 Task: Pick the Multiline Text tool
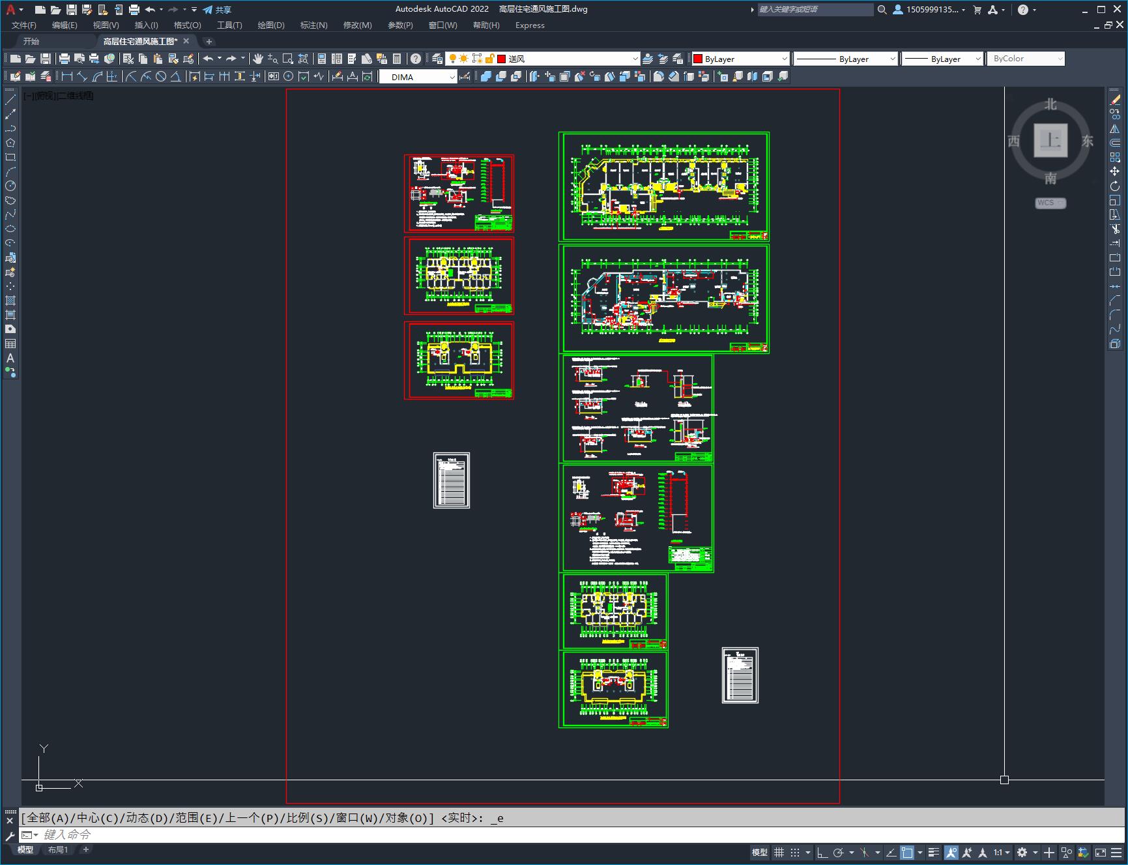[10, 358]
